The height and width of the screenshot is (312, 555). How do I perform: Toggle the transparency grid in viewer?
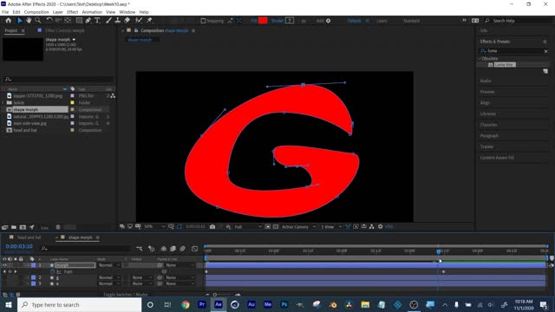click(x=276, y=226)
